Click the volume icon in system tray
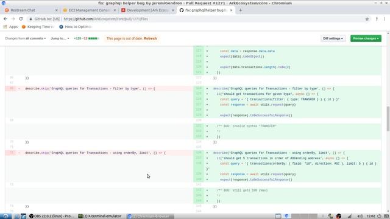 point(360,217)
